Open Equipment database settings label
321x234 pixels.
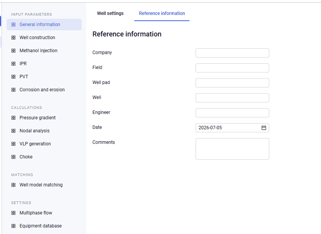(x=41, y=226)
